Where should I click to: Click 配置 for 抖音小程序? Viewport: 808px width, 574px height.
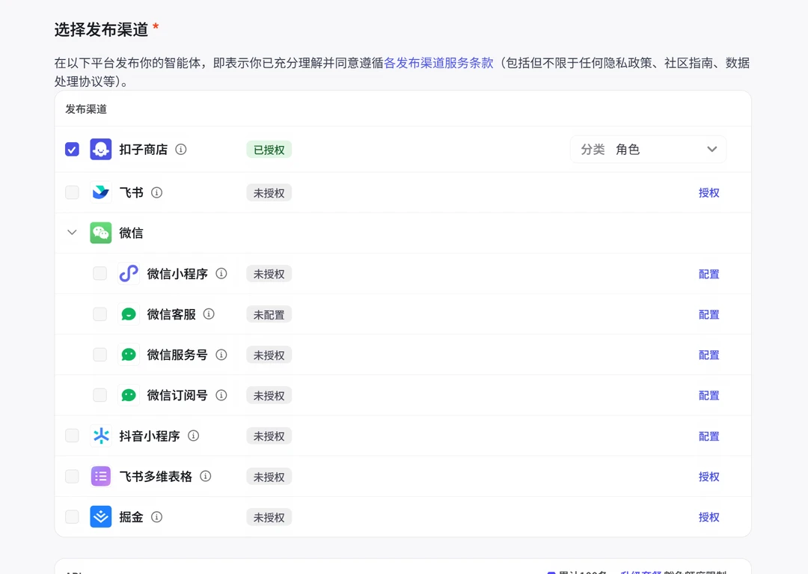pyautogui.click(x=709, y=436)
